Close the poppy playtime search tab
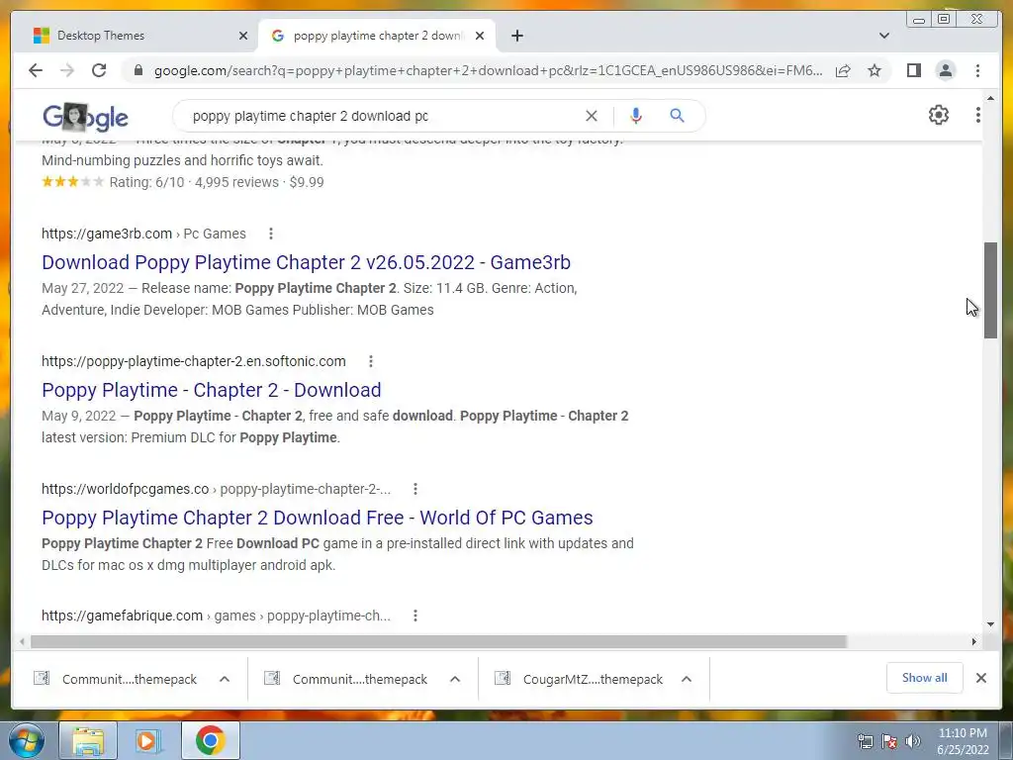Viewport: 1013px width, 760px height. [x=480, y=36]
